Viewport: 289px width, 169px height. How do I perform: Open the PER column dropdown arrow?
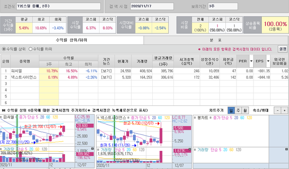pos(251,61)
